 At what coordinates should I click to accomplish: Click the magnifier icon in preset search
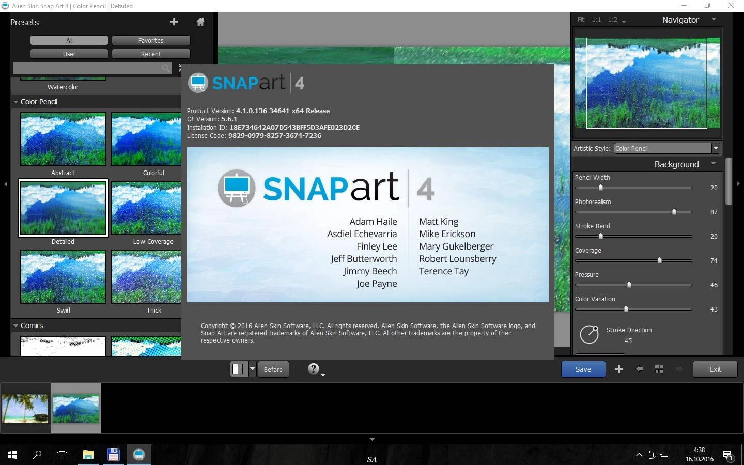click(166, 68)
